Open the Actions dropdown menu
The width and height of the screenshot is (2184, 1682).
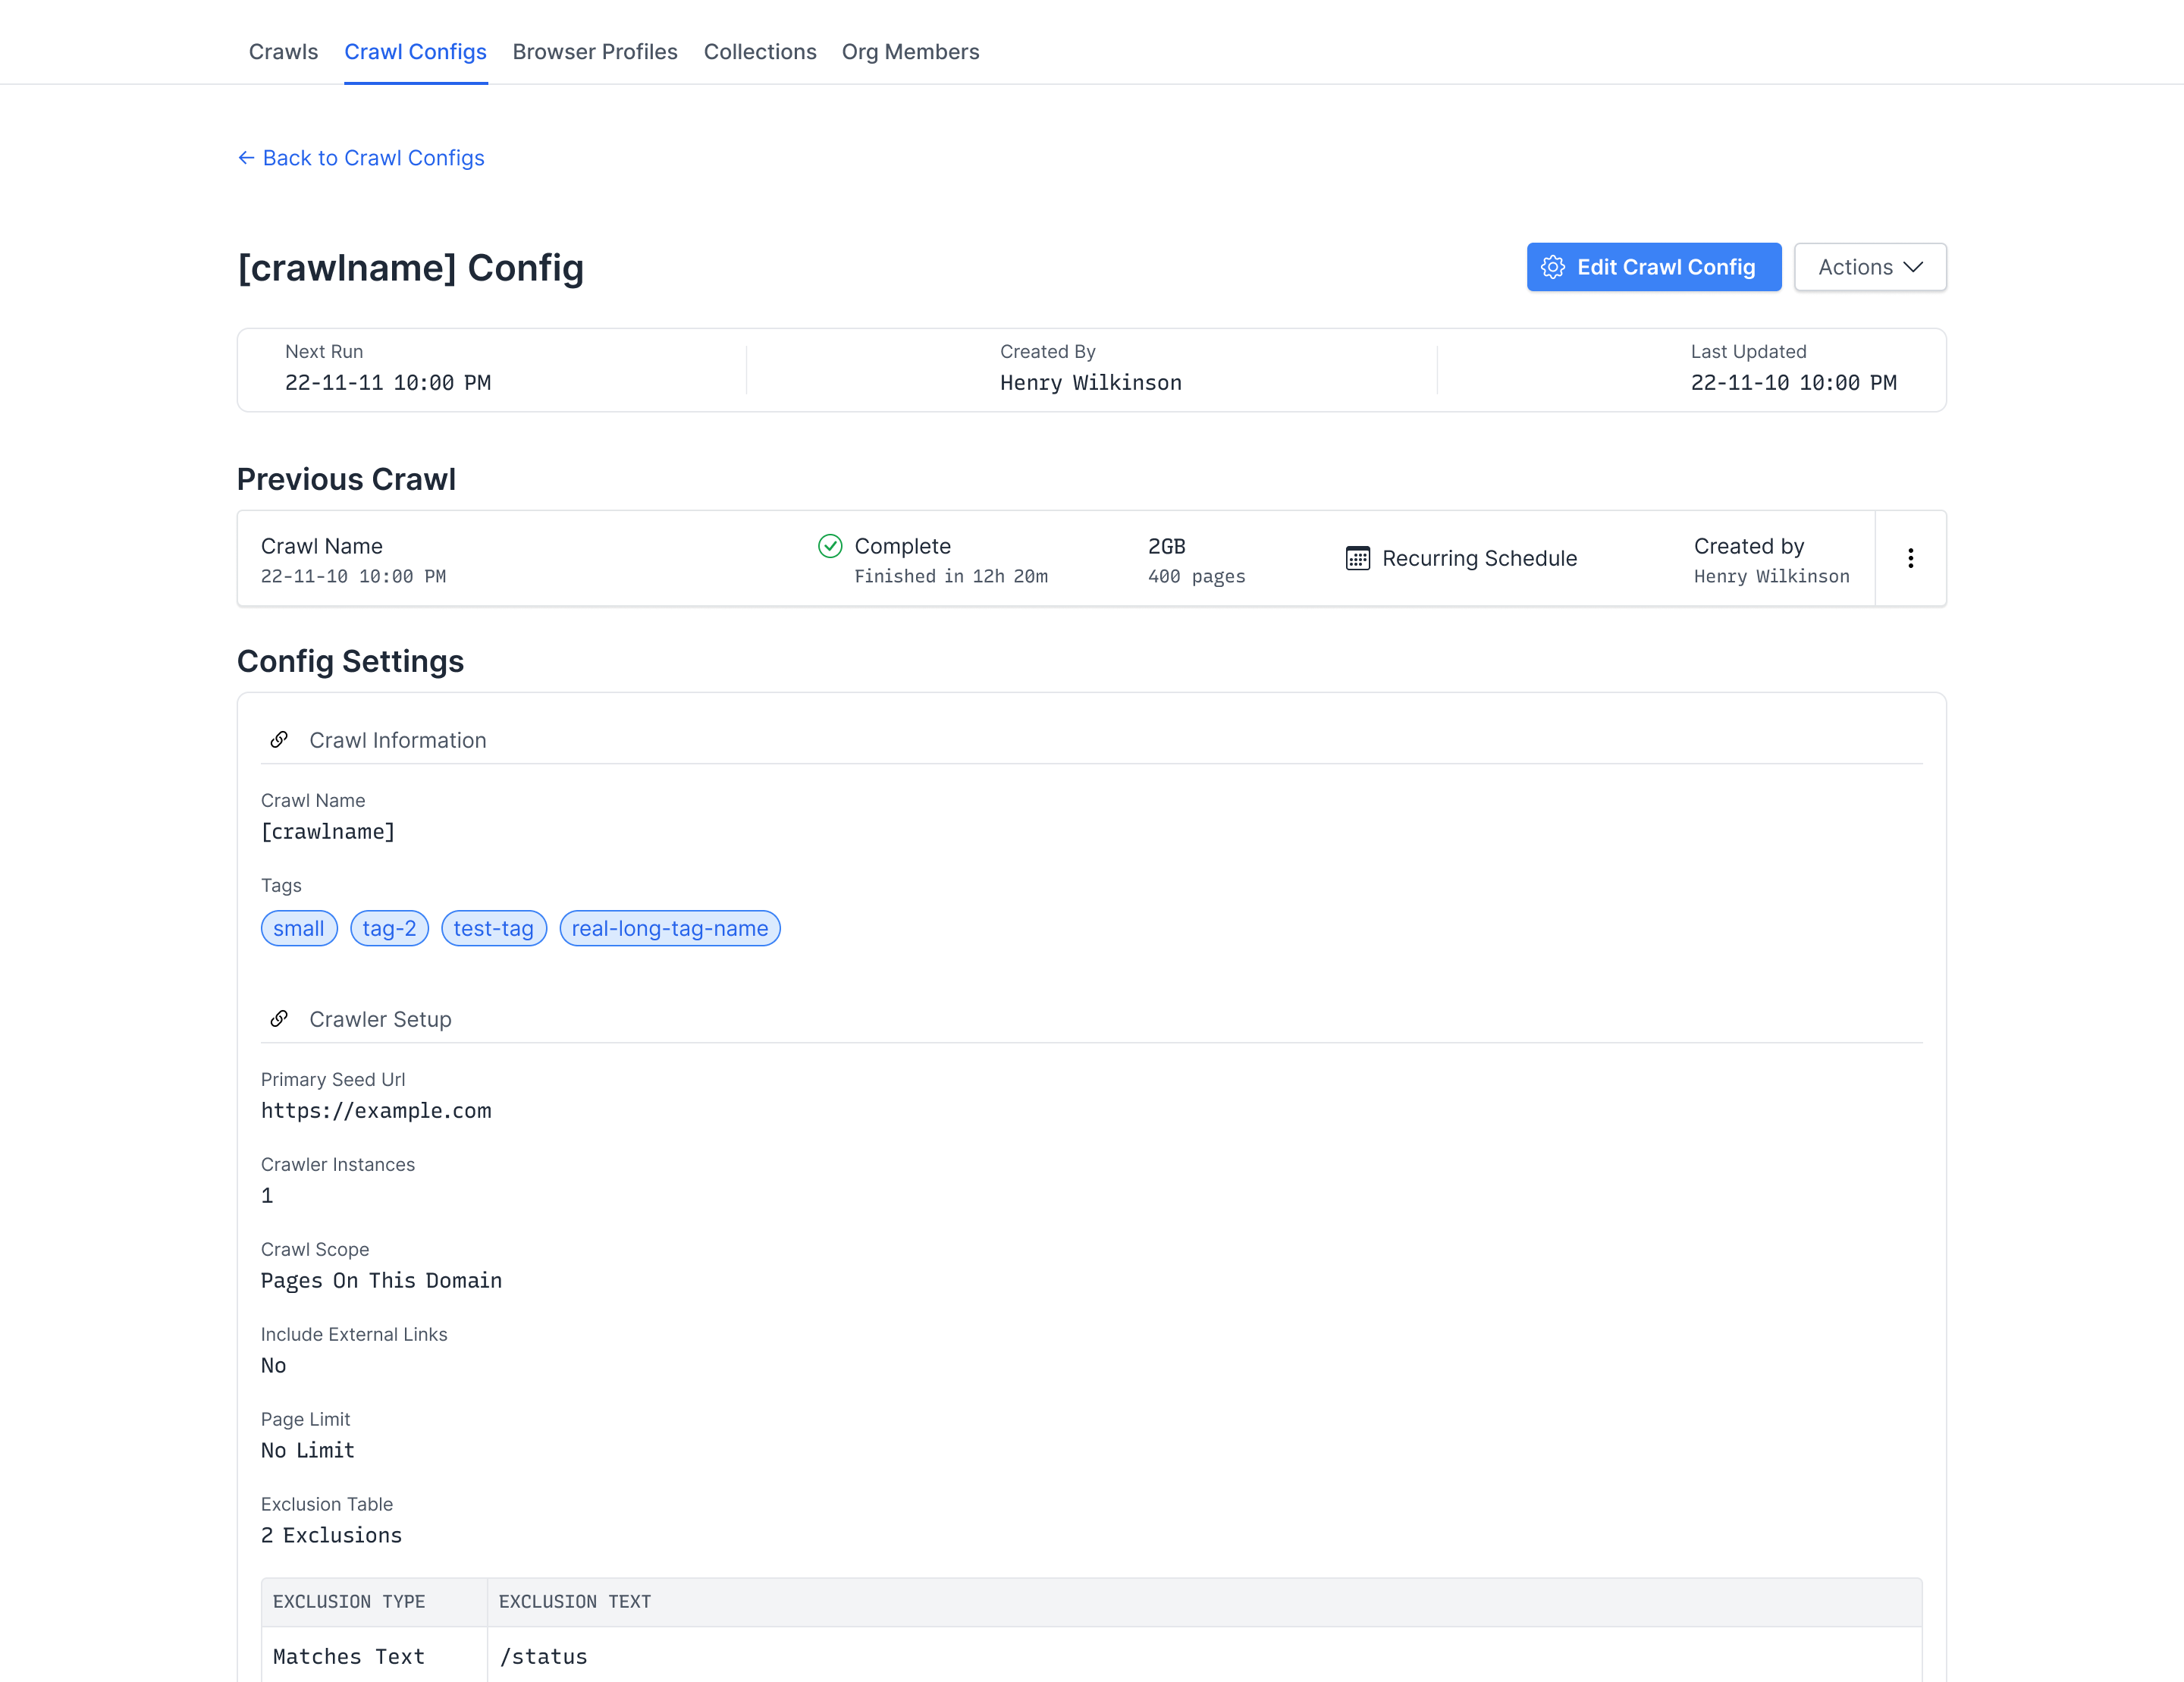click(1869, 267)
